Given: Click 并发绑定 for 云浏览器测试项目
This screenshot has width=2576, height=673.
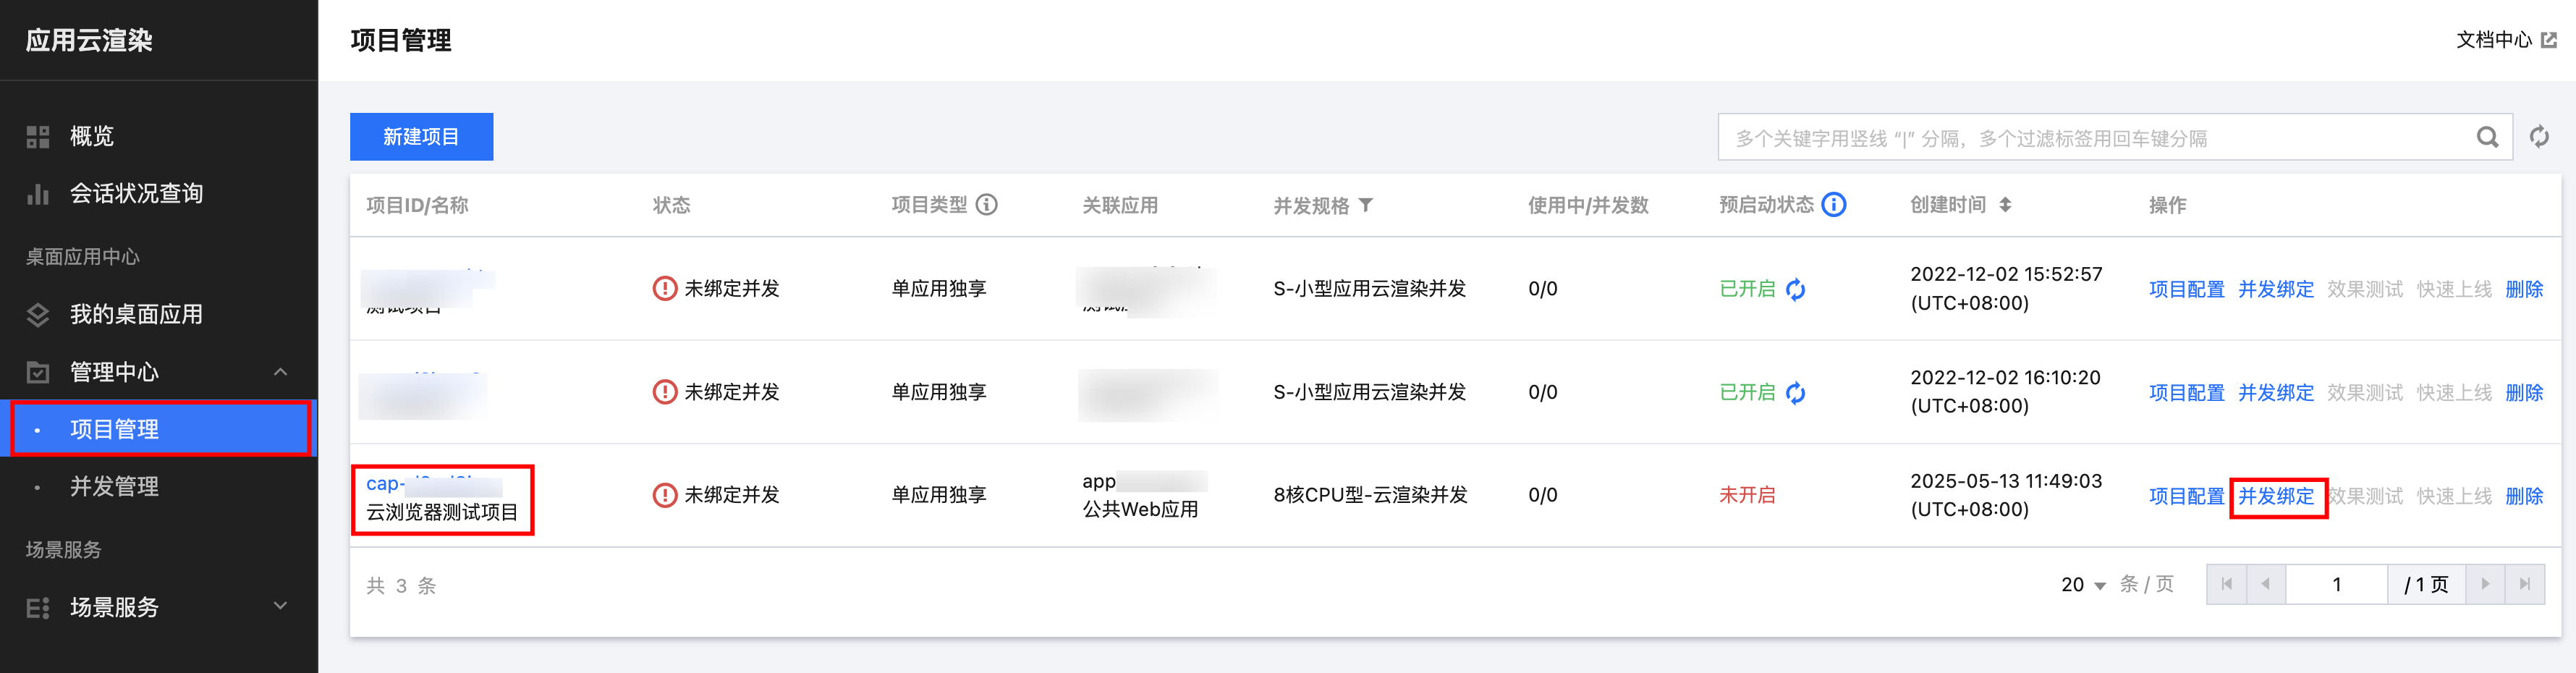Looking at the screenshot, I should 2275,497.
